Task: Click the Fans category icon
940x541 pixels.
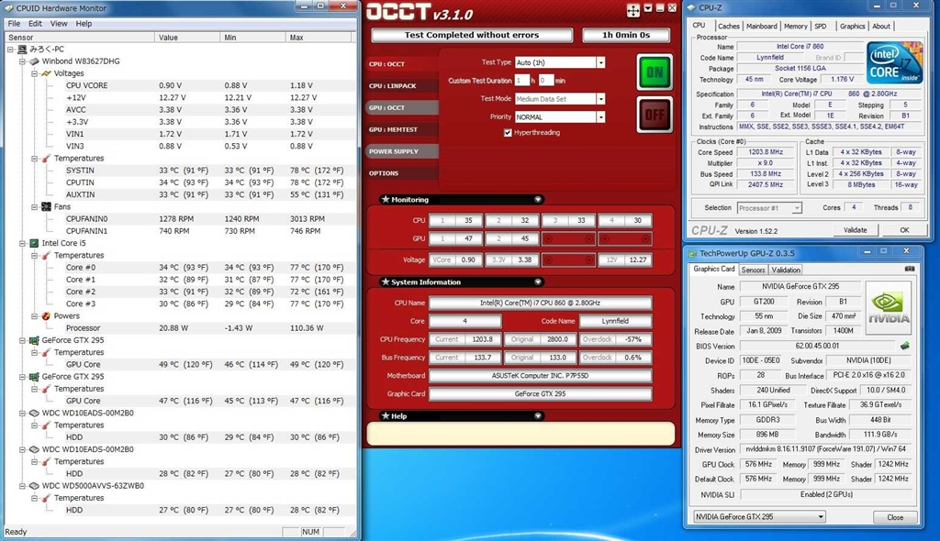Action: coord(46,206)
